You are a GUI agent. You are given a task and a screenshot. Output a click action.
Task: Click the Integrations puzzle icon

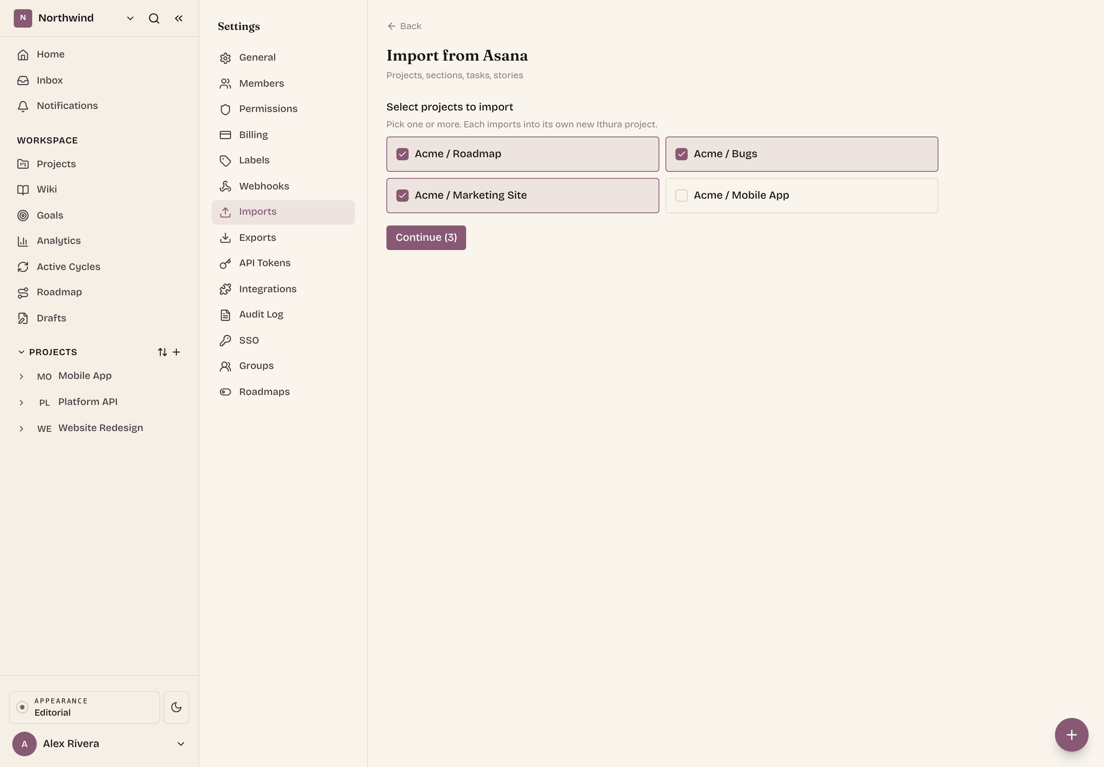tap(225, 289)
